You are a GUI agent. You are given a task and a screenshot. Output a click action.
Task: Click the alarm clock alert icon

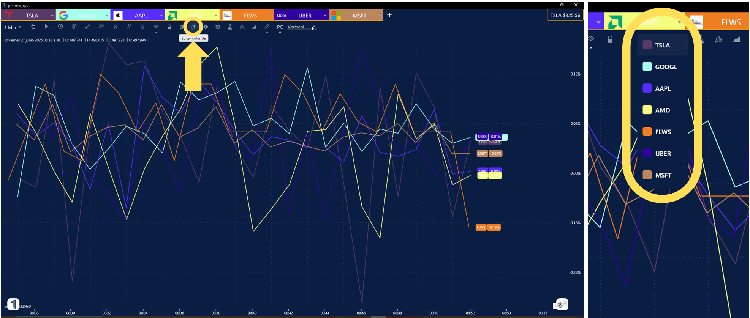218,27
